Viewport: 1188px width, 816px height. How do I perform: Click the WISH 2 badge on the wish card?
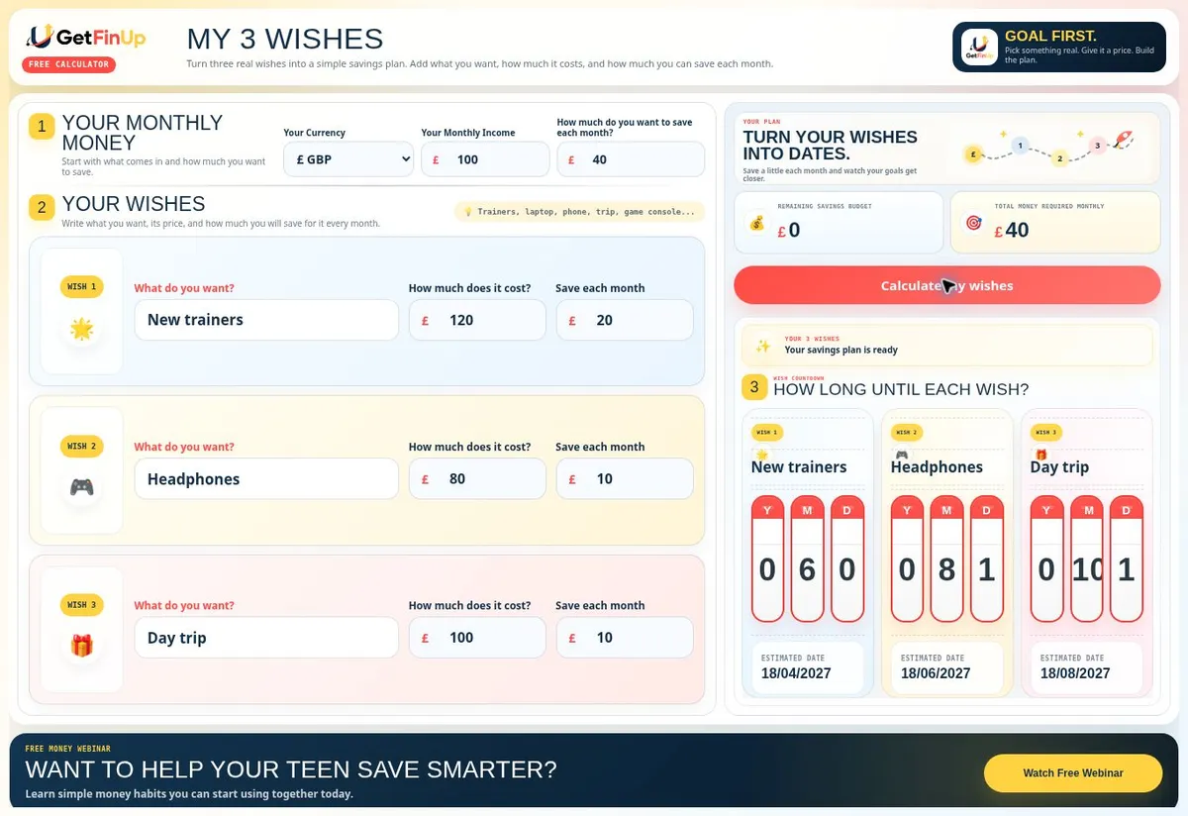point(81,446)
